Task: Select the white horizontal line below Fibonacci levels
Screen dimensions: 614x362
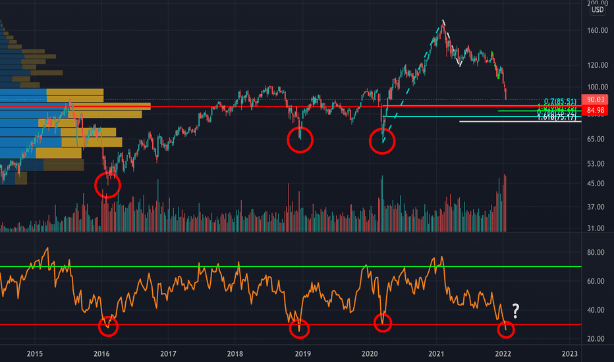Action: tap(520, 122)
